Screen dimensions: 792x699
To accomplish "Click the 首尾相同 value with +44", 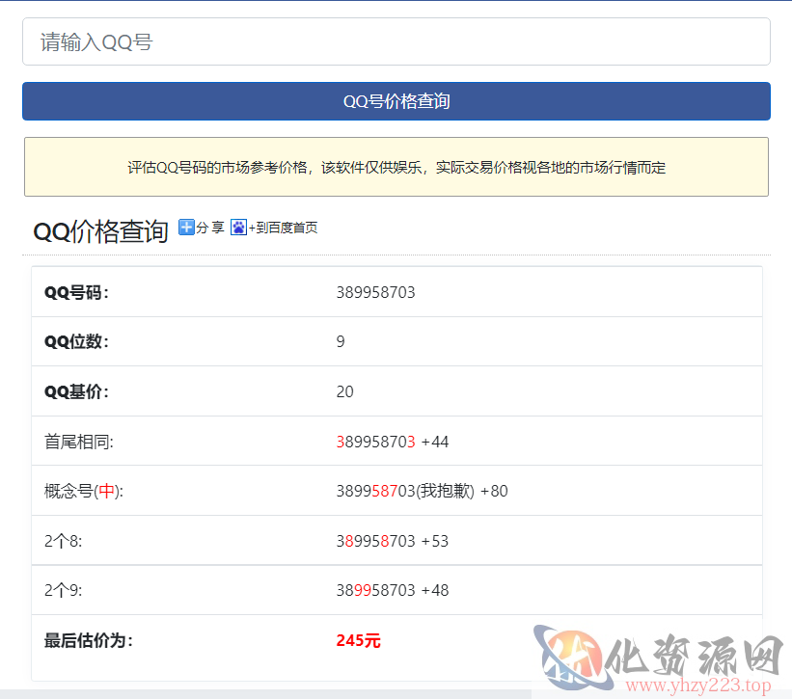I will 393,442.
